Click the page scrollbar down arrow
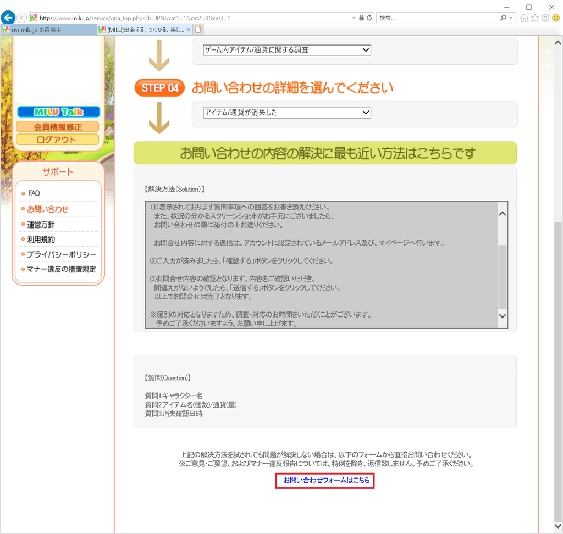Viewport: 563px width, 534px height. [558, 526]
